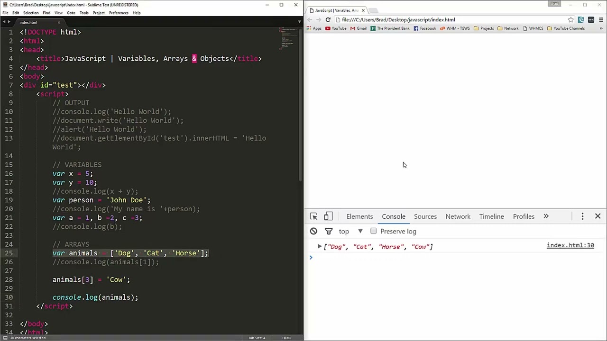Change HTML syntax in status bar
The height and width of the screenshot is (341, 607).
click(287, 338)
